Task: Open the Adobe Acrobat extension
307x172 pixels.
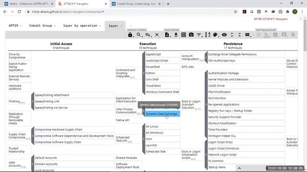Action: click(244, 11)
